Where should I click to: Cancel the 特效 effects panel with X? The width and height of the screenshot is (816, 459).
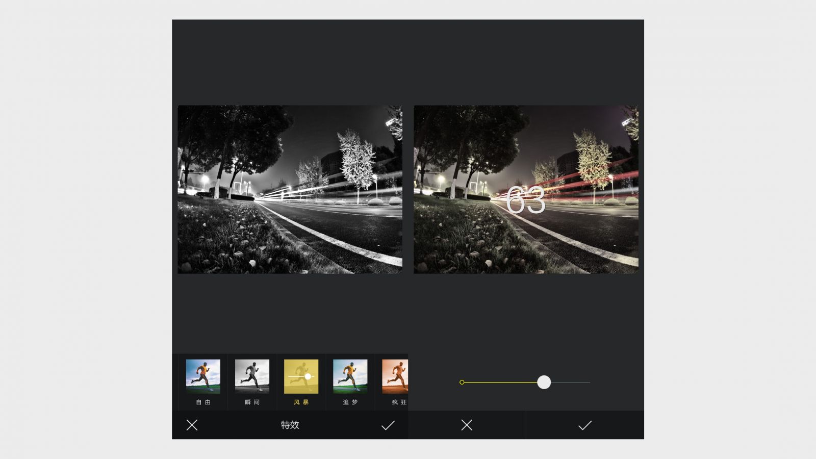(192, 425)
